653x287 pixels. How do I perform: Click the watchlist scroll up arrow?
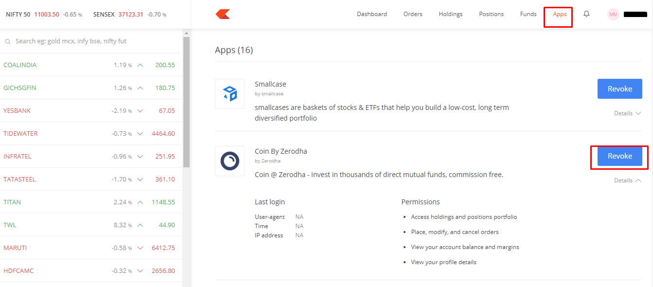[x=186, y=33]
